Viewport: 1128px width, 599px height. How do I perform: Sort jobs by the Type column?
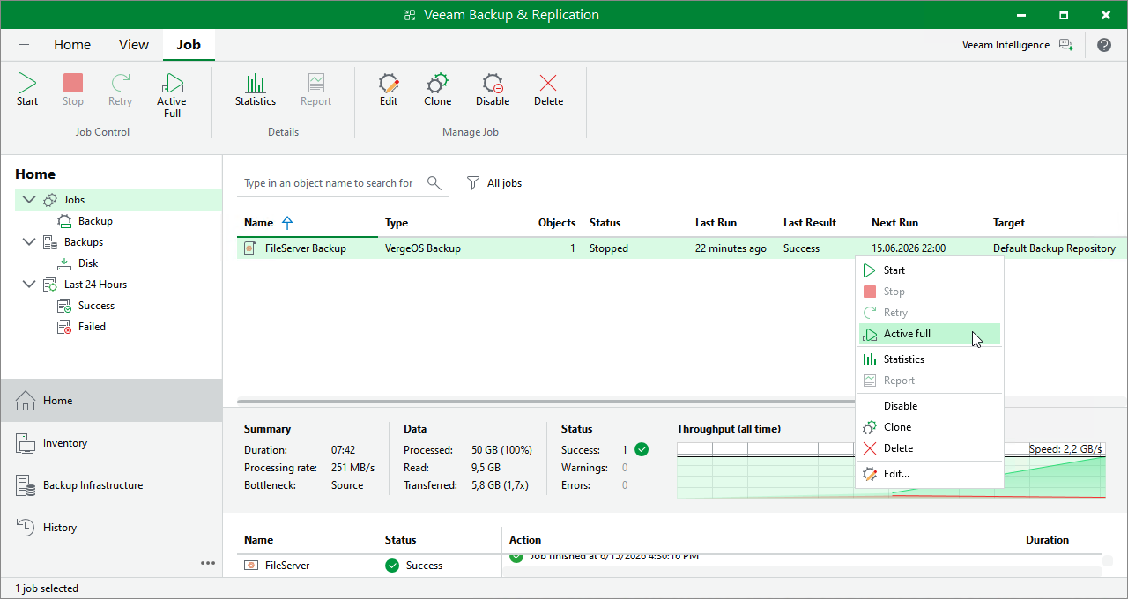point(397,223)
